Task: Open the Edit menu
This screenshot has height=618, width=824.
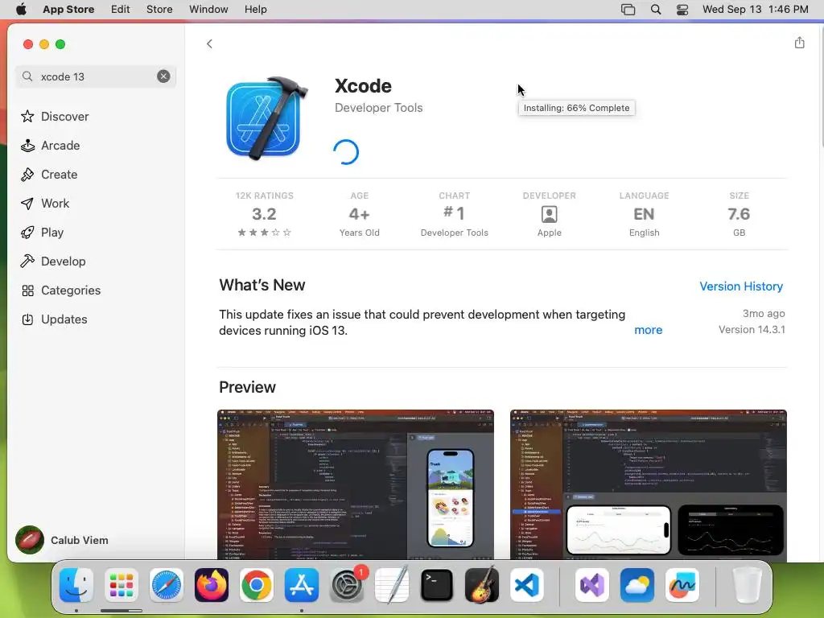Action: pyautogui.click(x=121, y=10)
